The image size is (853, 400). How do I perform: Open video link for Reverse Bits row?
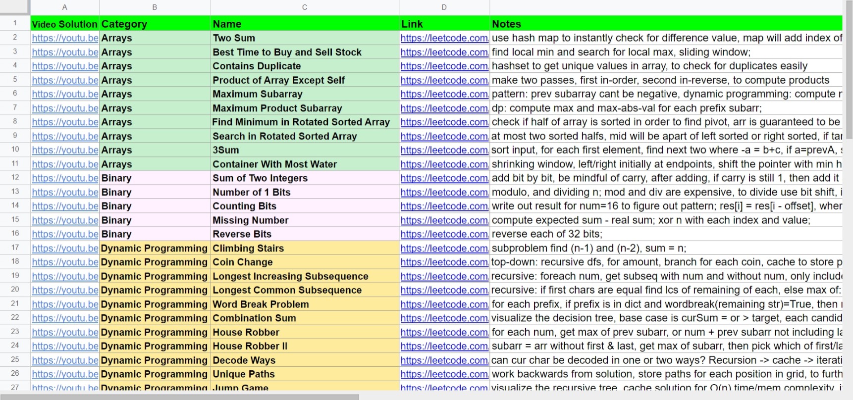coord(65,234)
